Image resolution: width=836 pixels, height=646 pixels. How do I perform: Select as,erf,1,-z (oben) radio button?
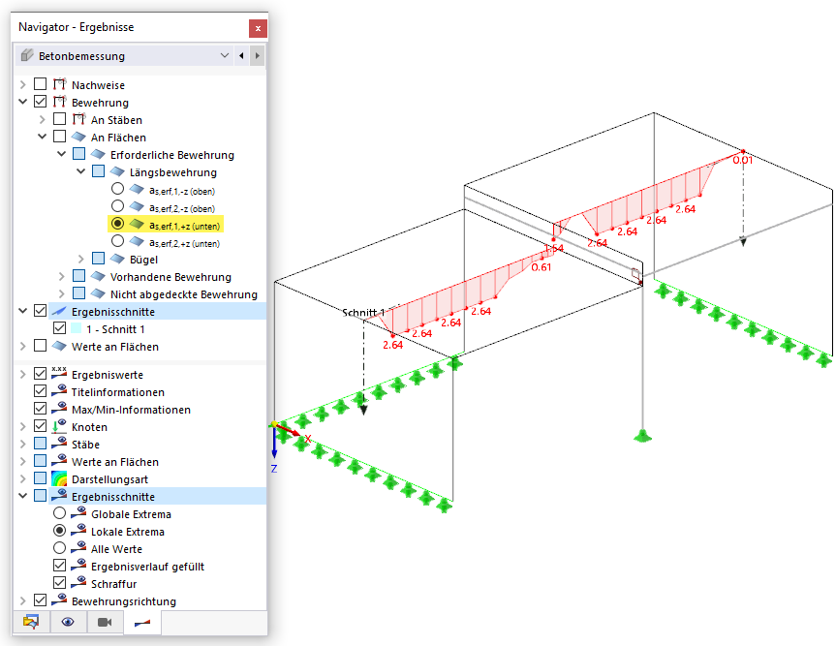pyautogui.click(x=117, y=189)
